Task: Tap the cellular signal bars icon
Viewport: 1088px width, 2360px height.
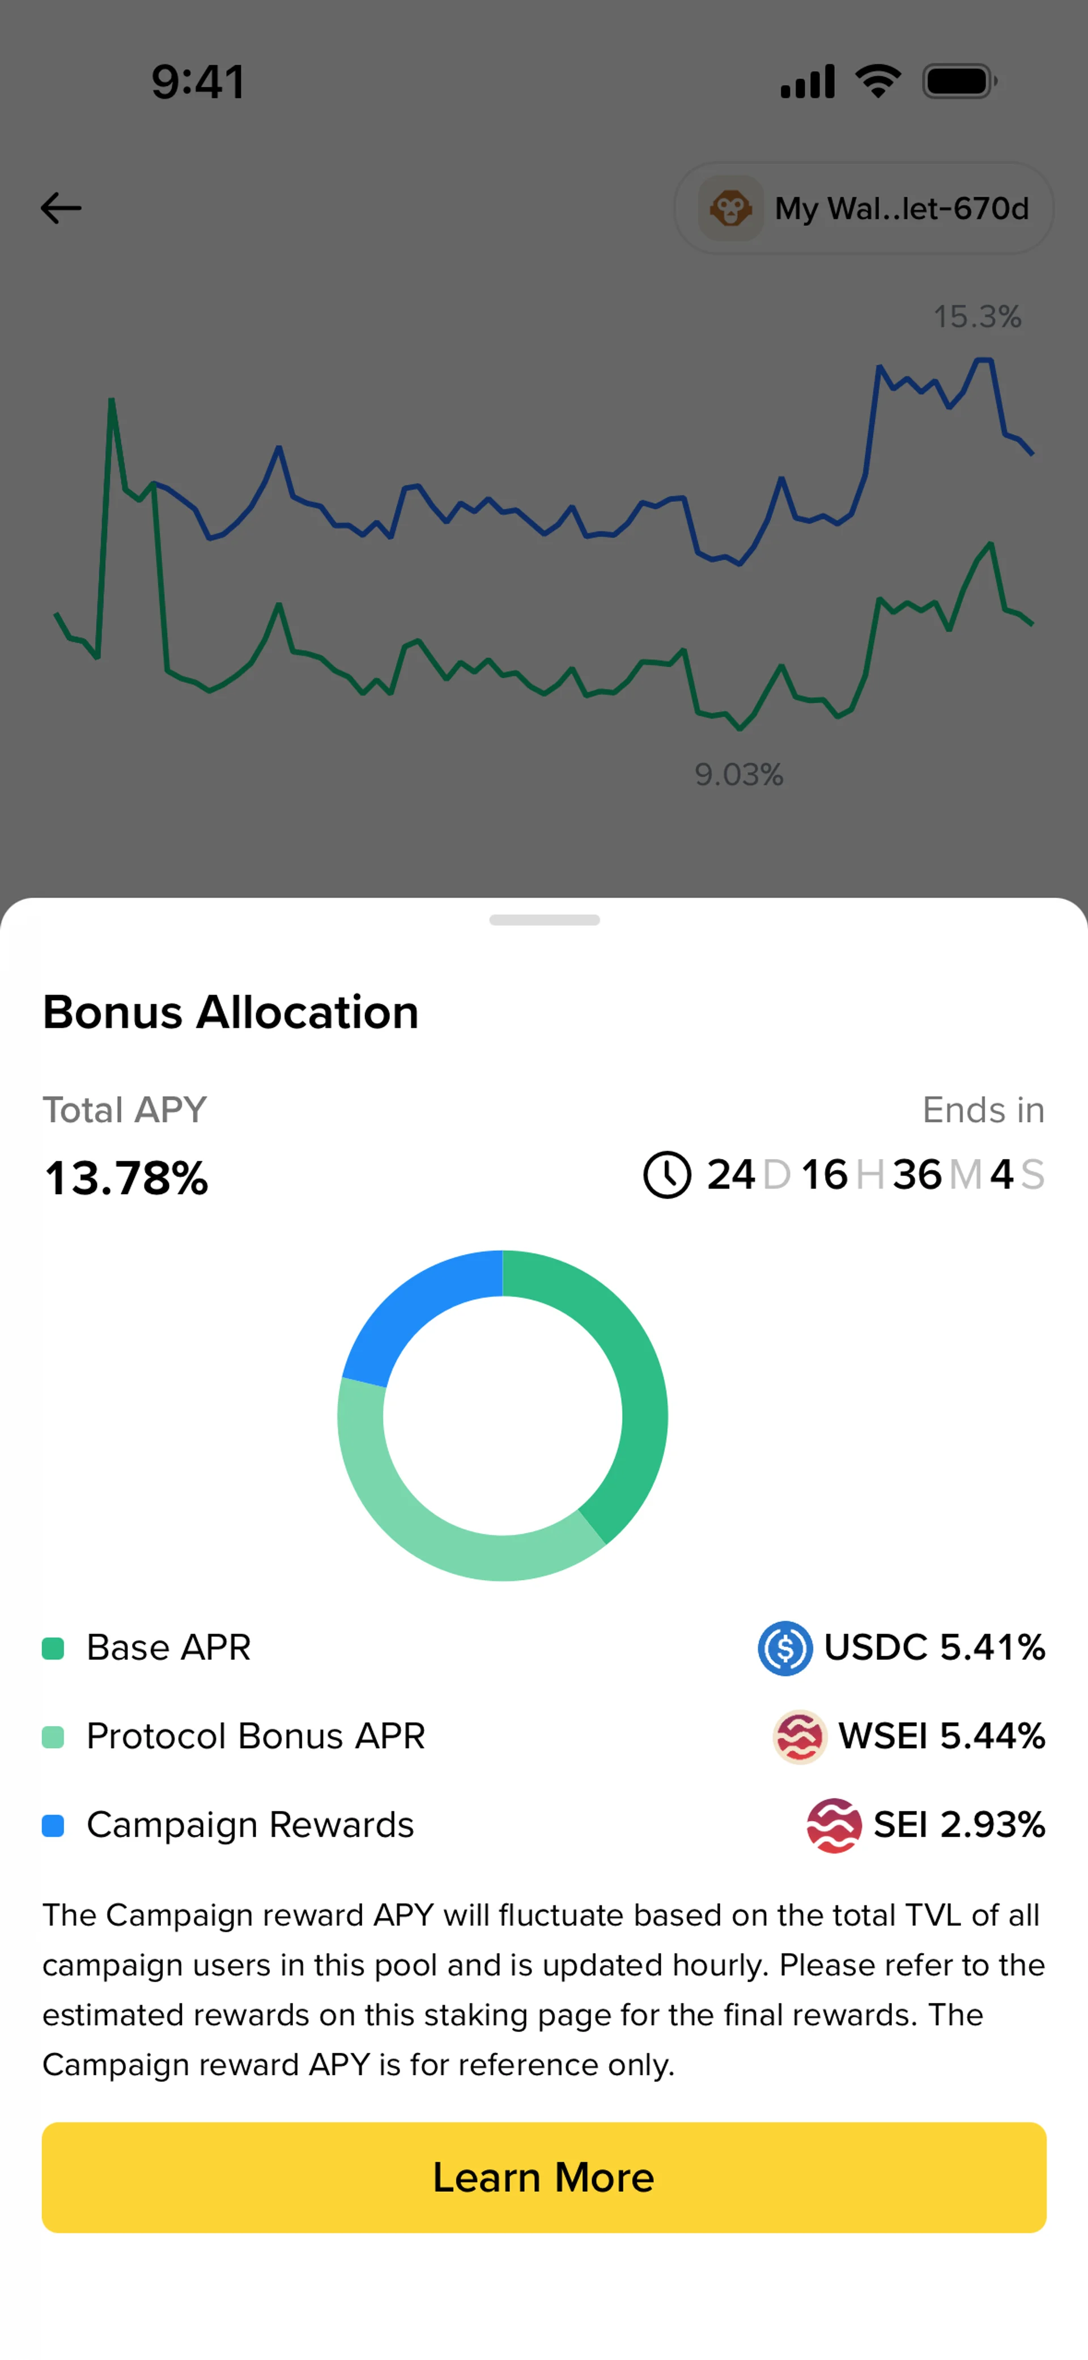Action: (x=807, y=82)
